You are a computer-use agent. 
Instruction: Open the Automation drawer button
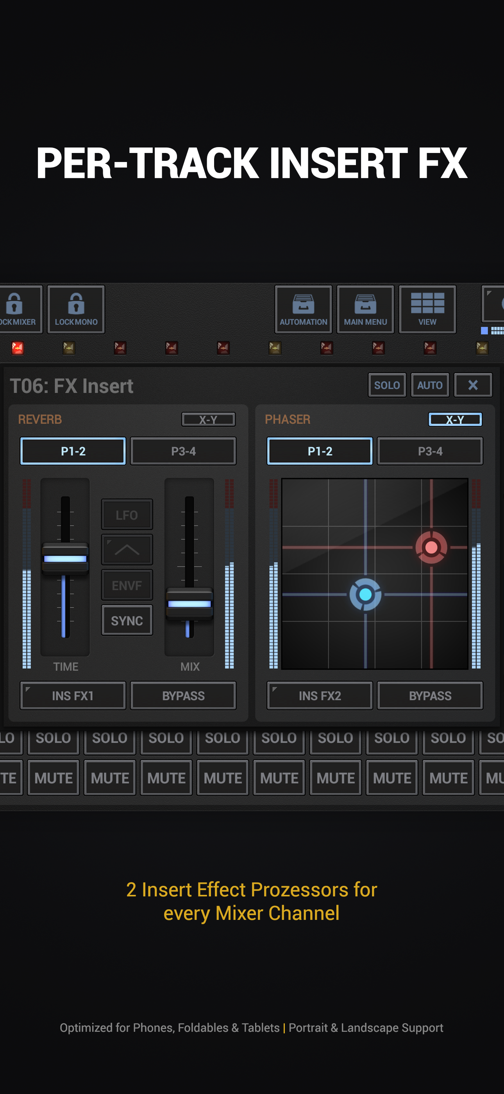[303, 309]
